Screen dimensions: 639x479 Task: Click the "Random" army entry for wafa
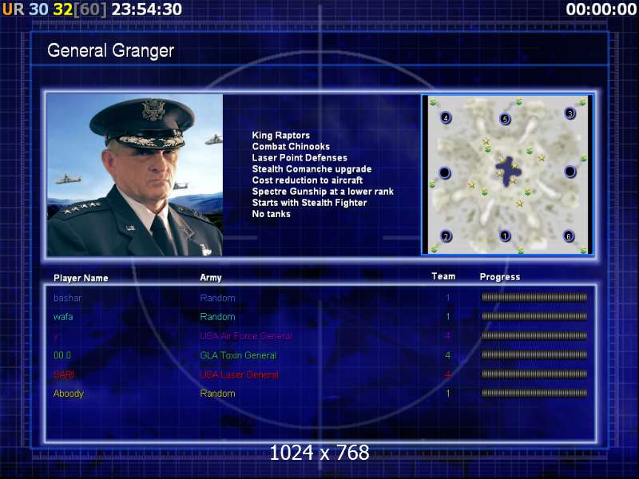click(x=217, y=316)
